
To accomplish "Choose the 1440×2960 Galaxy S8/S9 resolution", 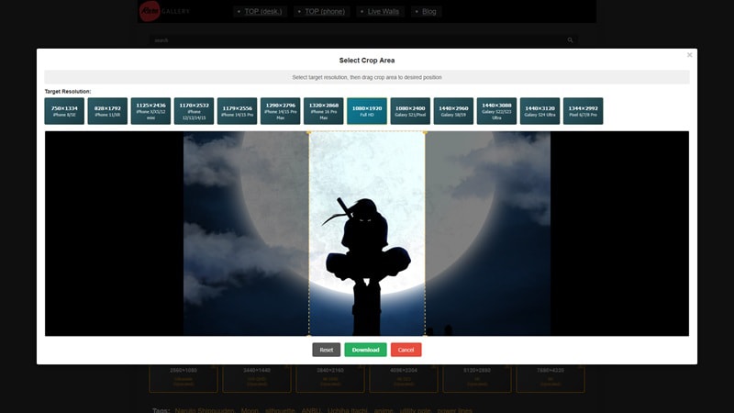I will [453, 111].
